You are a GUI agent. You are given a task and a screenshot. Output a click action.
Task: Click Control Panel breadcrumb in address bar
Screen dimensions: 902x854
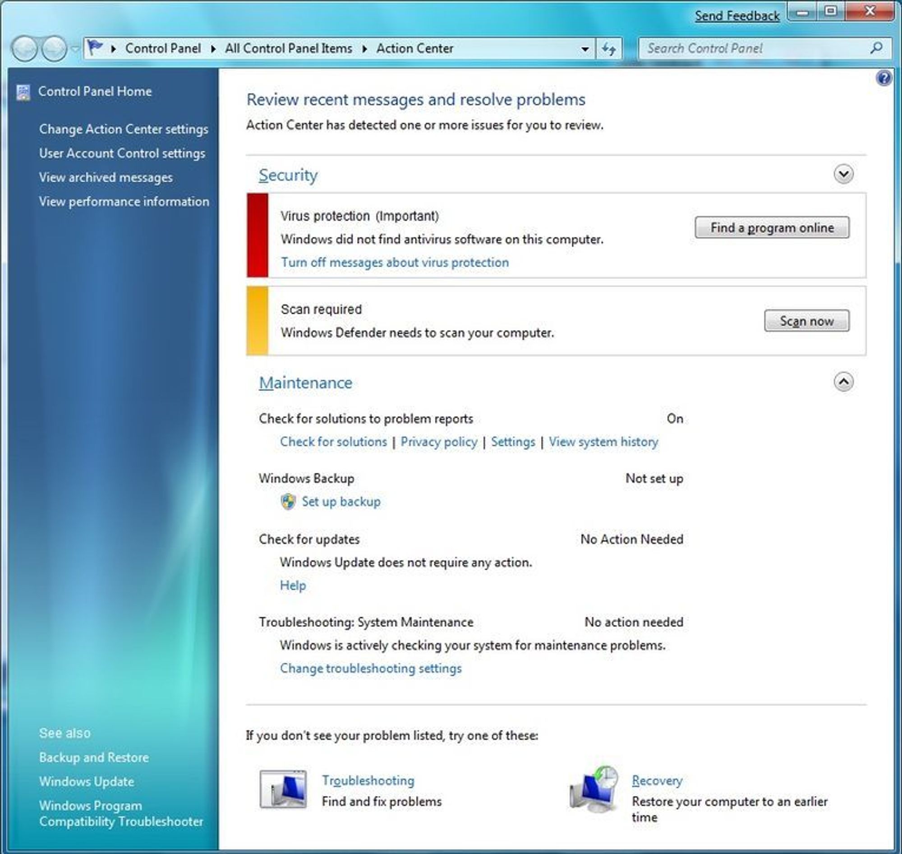163,48
